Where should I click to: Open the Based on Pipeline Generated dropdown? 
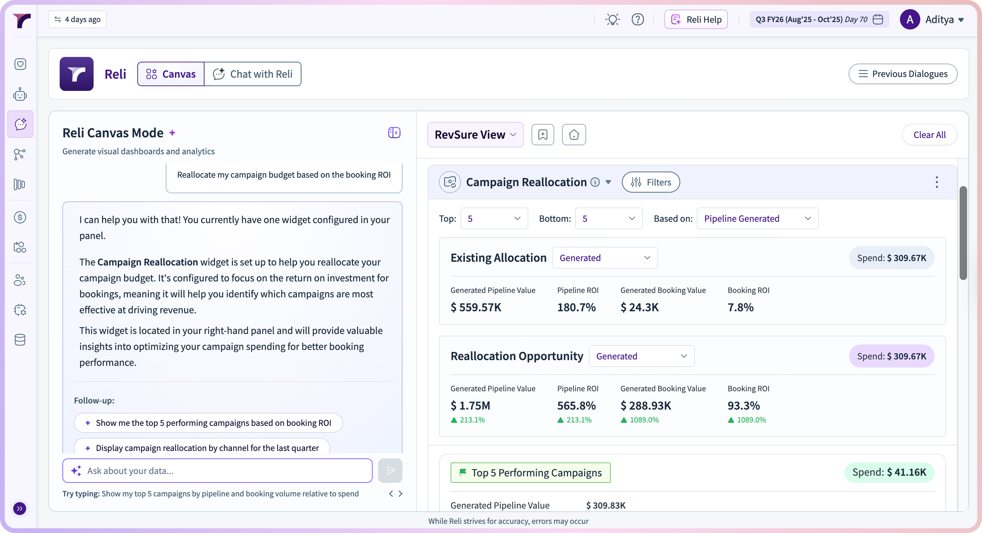pyautogui.click(x=757, y=218)
